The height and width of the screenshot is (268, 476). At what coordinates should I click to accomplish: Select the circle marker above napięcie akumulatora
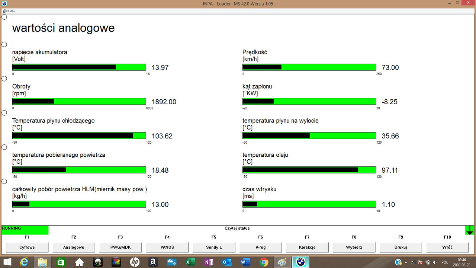click(4, 45)
